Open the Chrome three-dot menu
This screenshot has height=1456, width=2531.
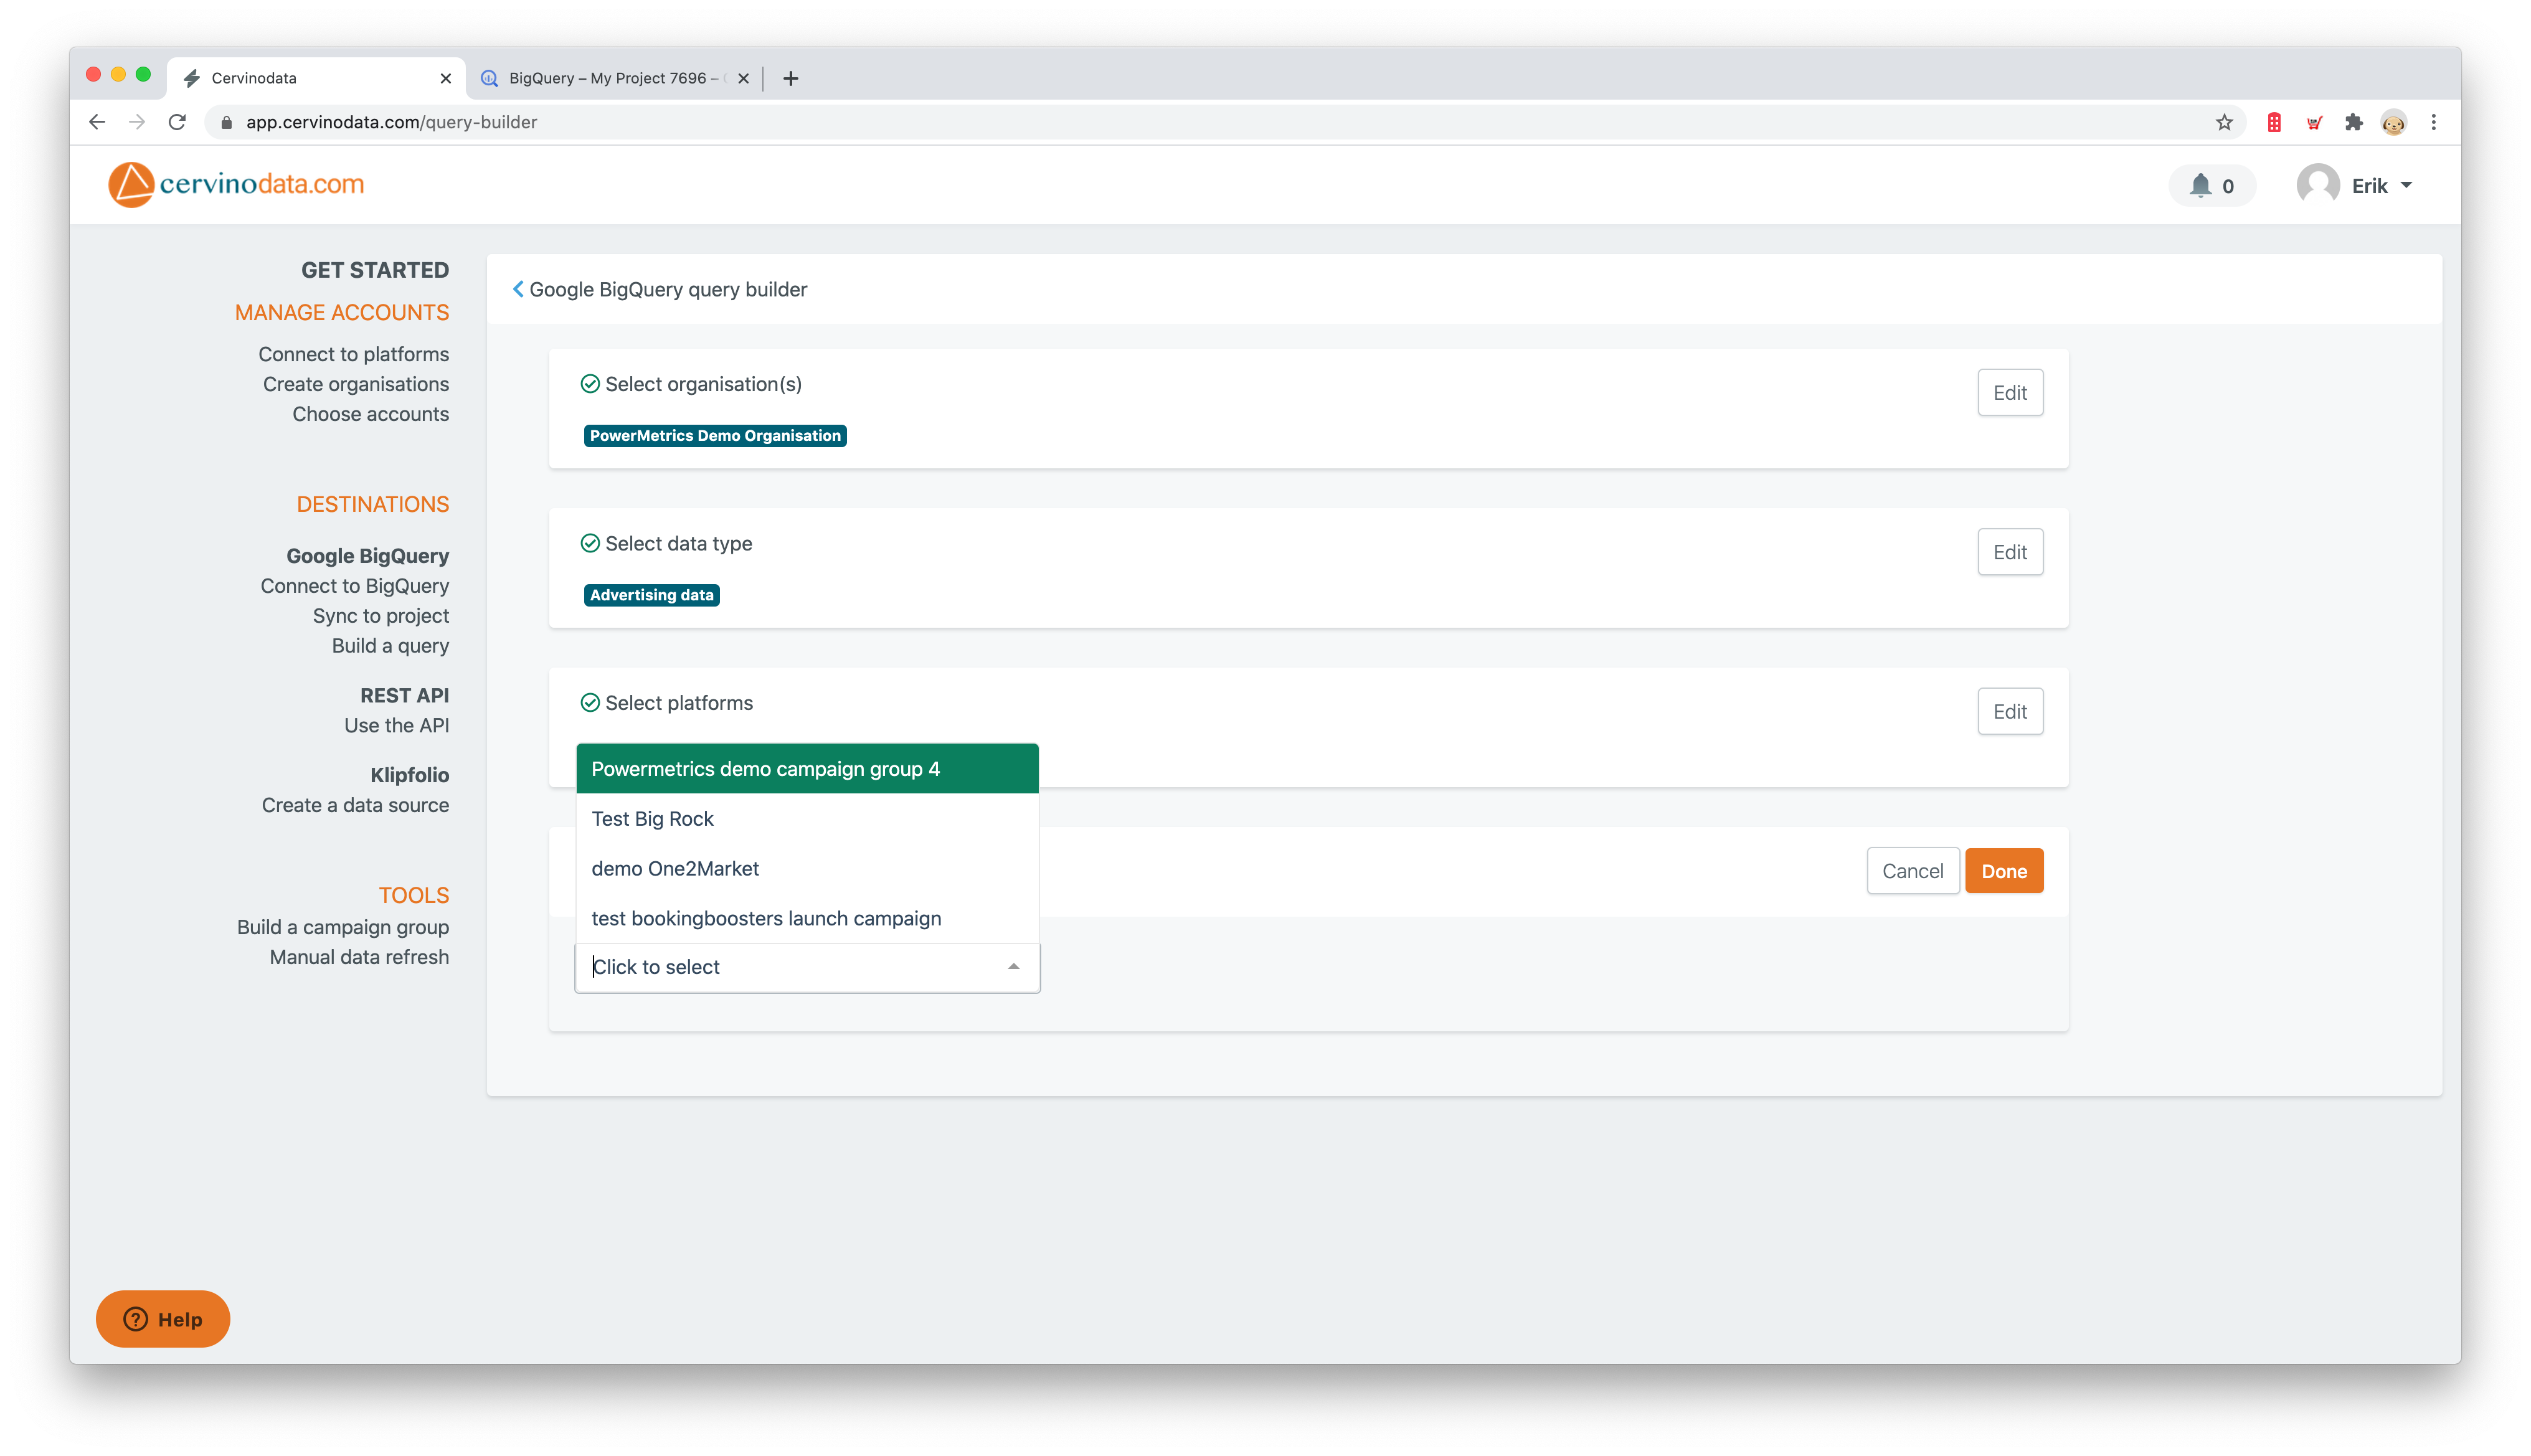2434,122
